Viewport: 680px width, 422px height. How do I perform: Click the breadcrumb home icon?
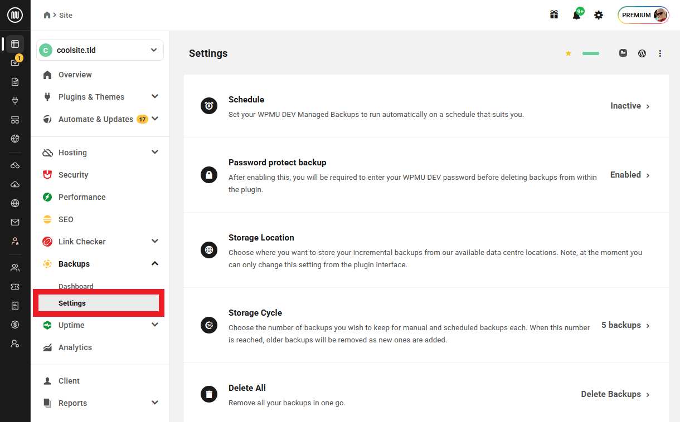47,15
